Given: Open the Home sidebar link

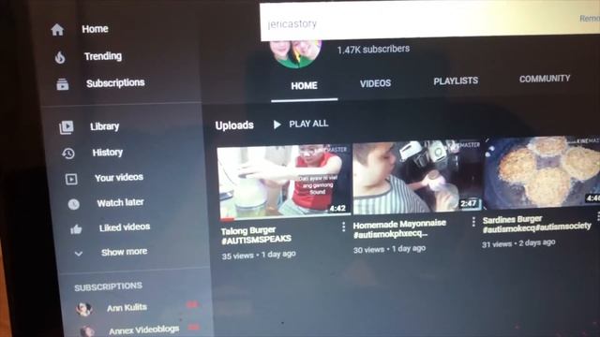Looking at the screenshot, I should (x=95, y=29).
